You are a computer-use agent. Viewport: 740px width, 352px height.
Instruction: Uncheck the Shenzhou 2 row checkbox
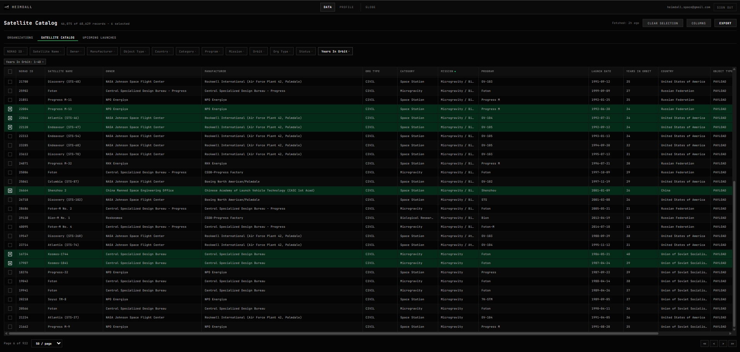pos(10,191)
